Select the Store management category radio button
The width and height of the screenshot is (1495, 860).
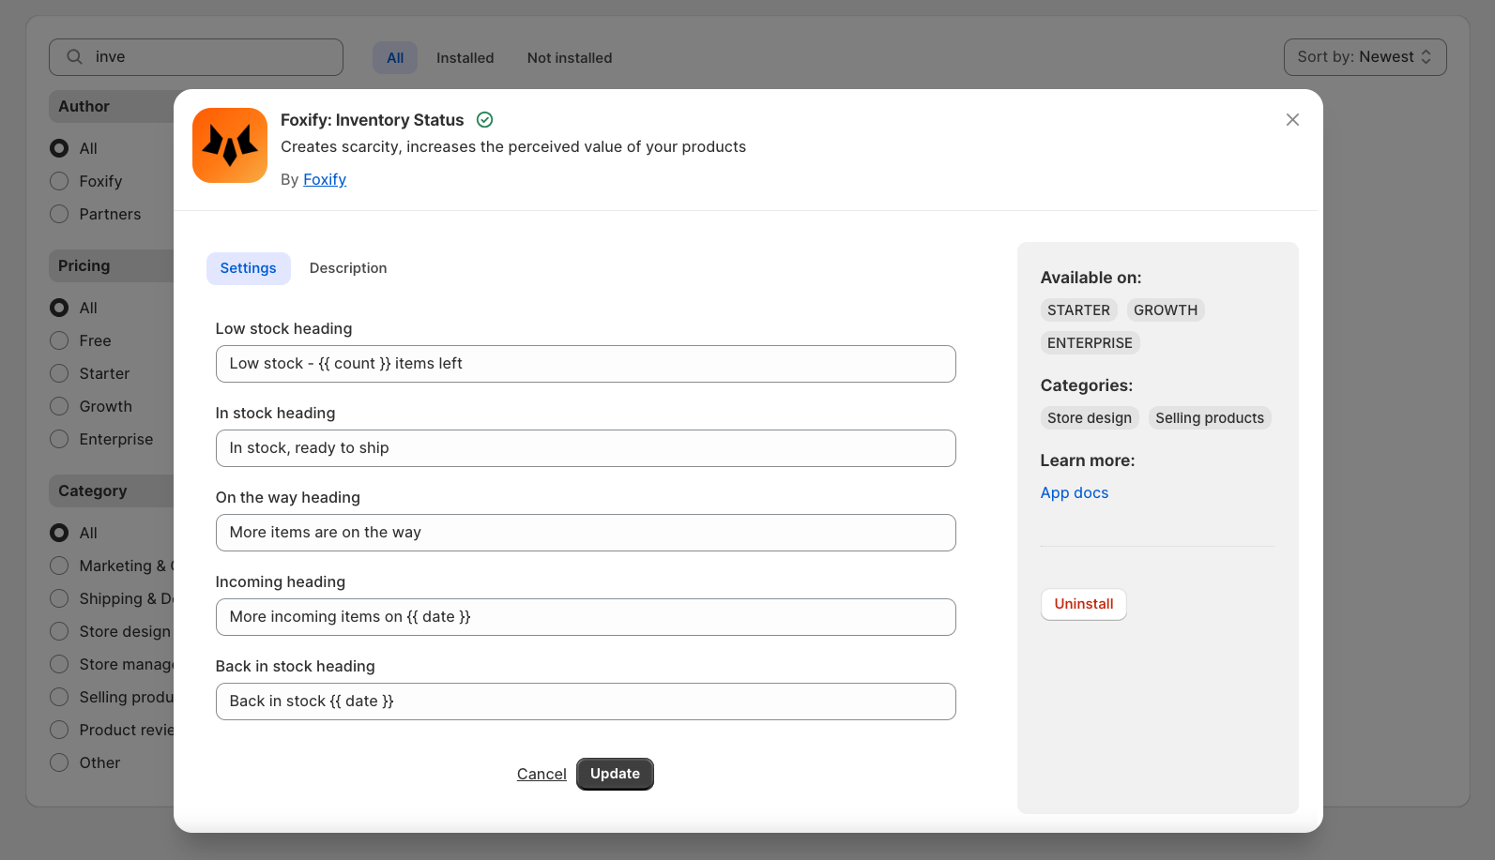(59, 664)
